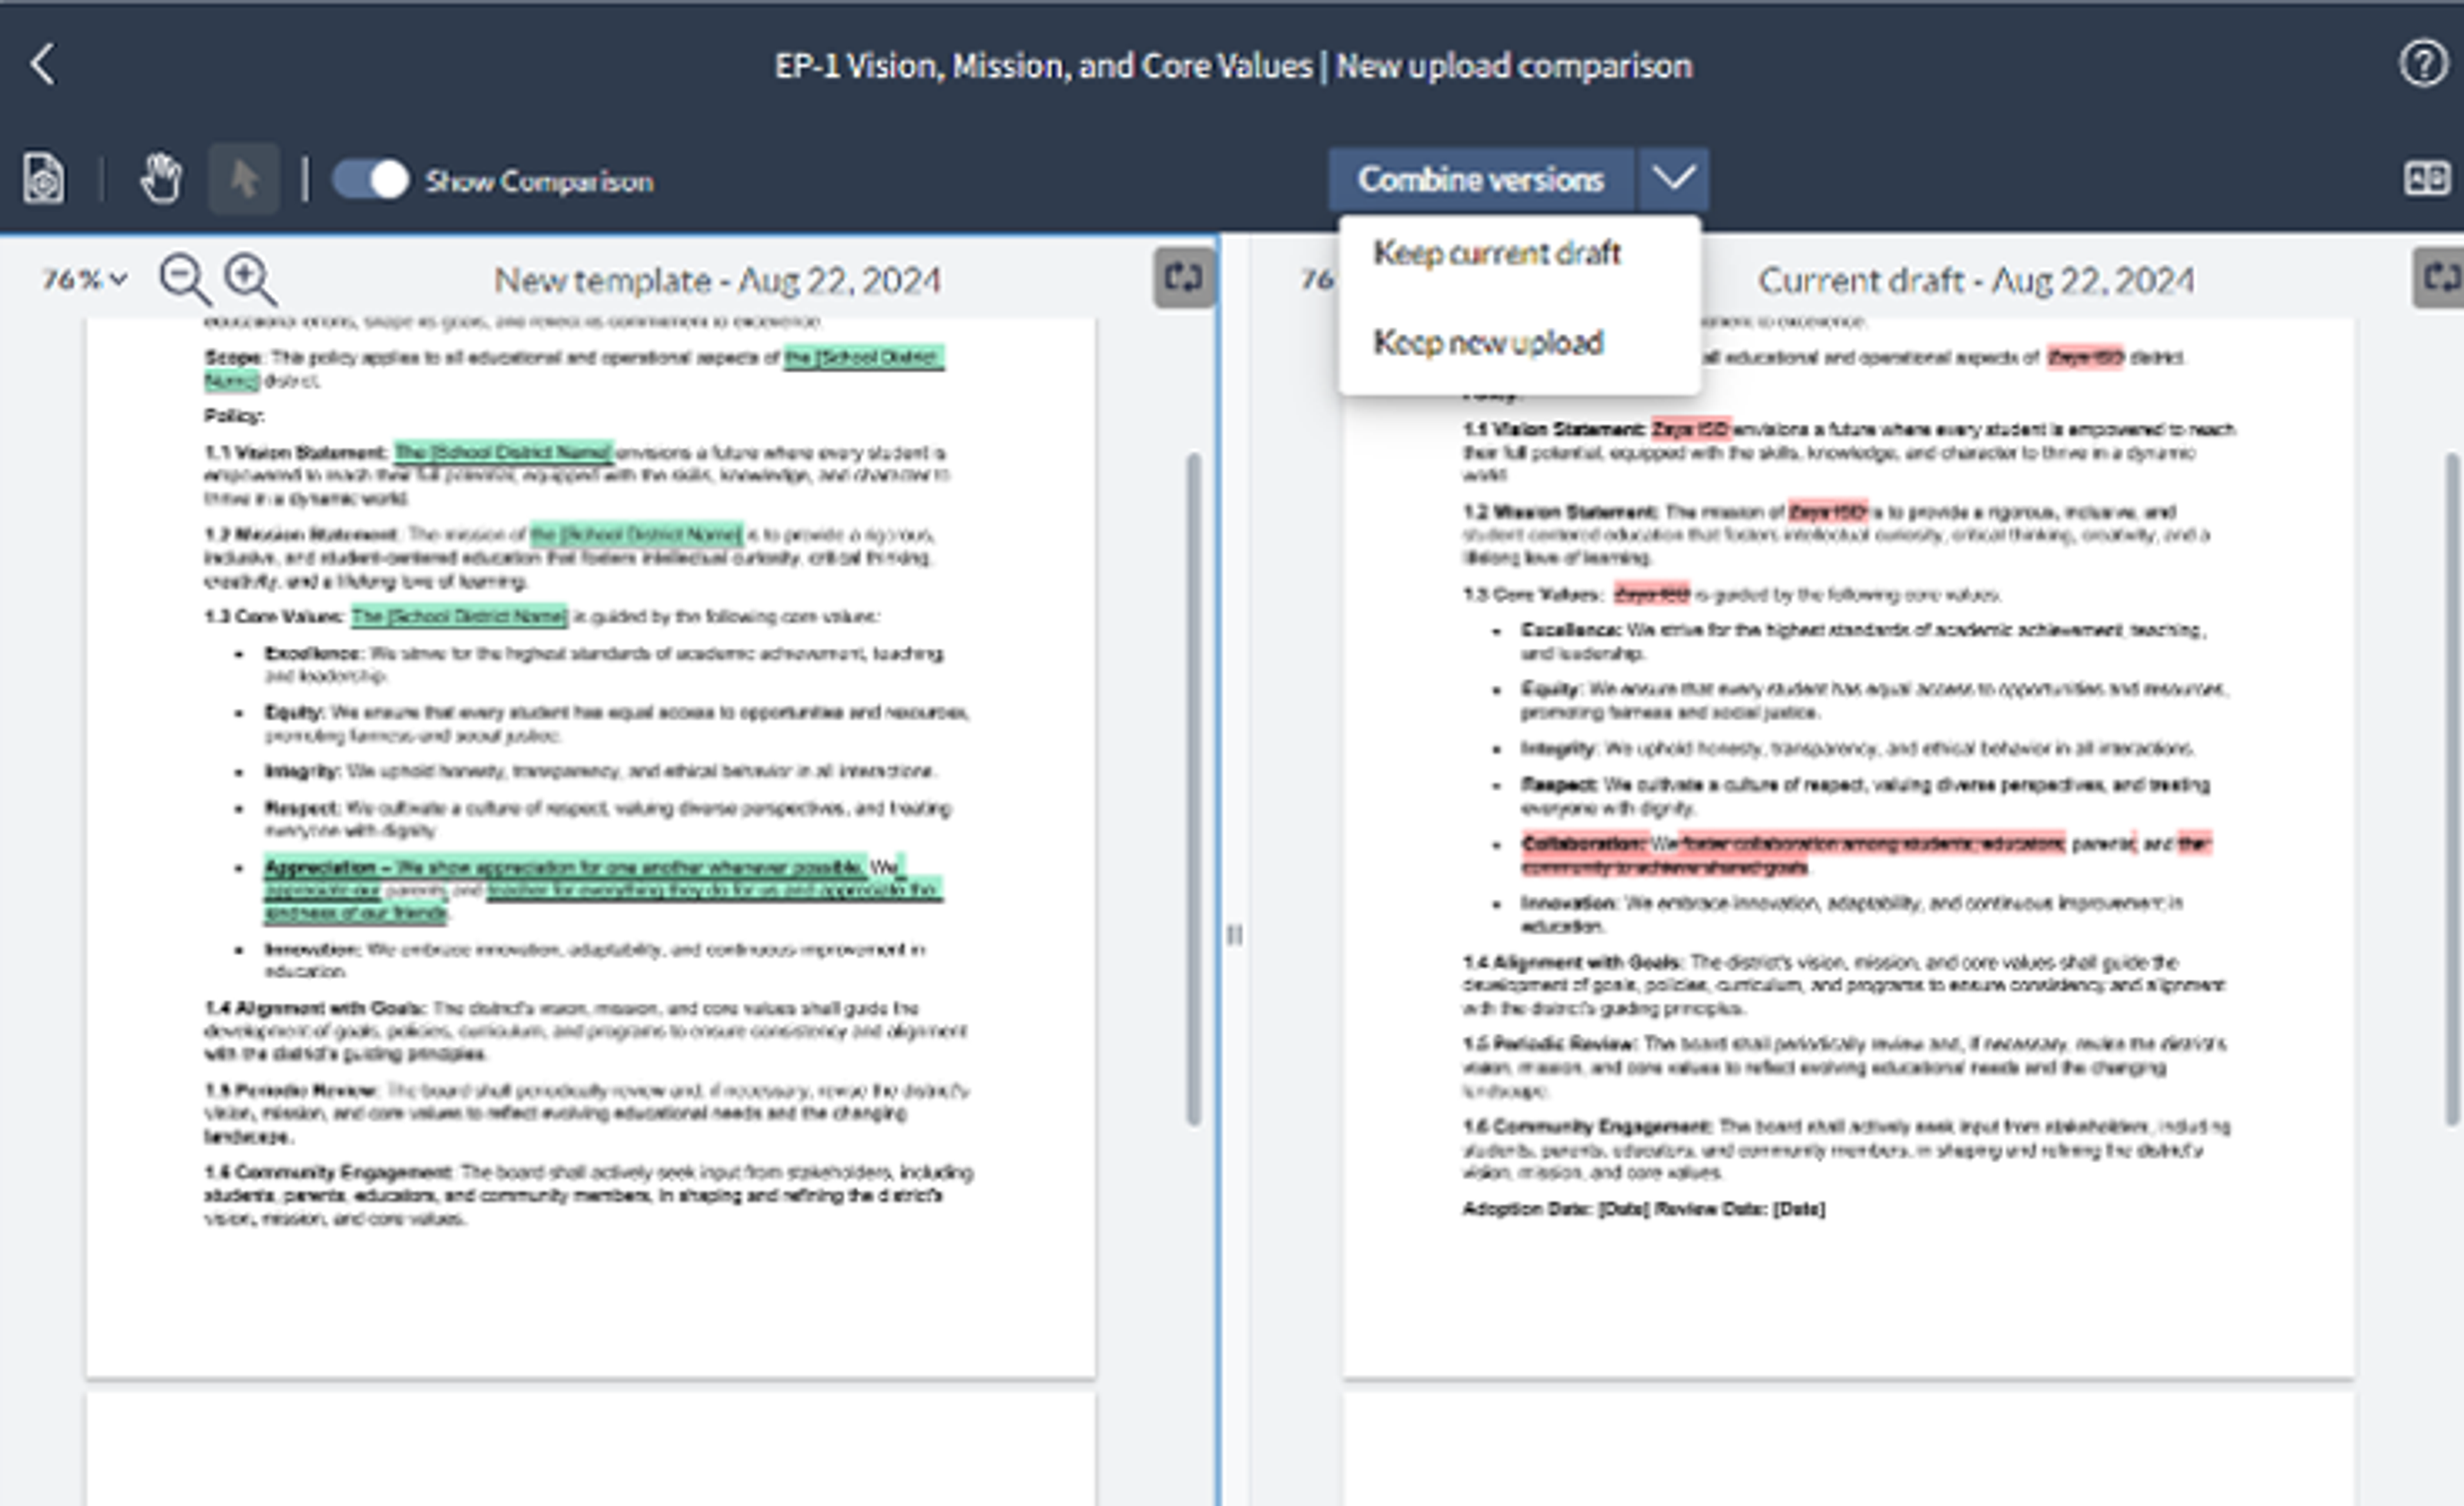The height and width of the screenshot is (1506, 2464).
Task: Zoom out the New template pane
Action: (x=184, y=279)
